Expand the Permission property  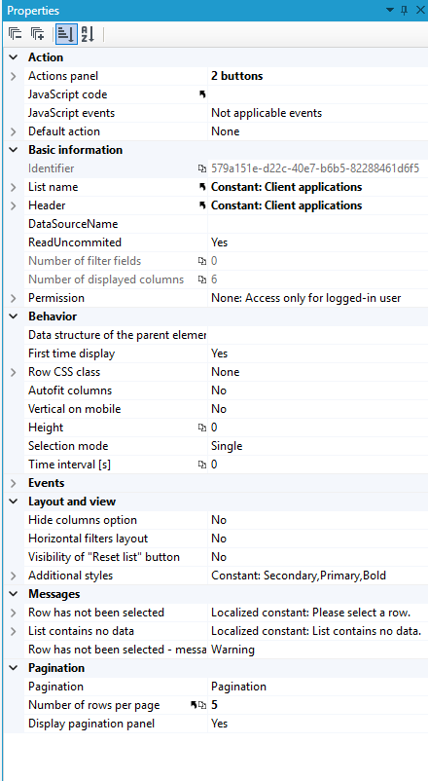[x=14, y=298]
